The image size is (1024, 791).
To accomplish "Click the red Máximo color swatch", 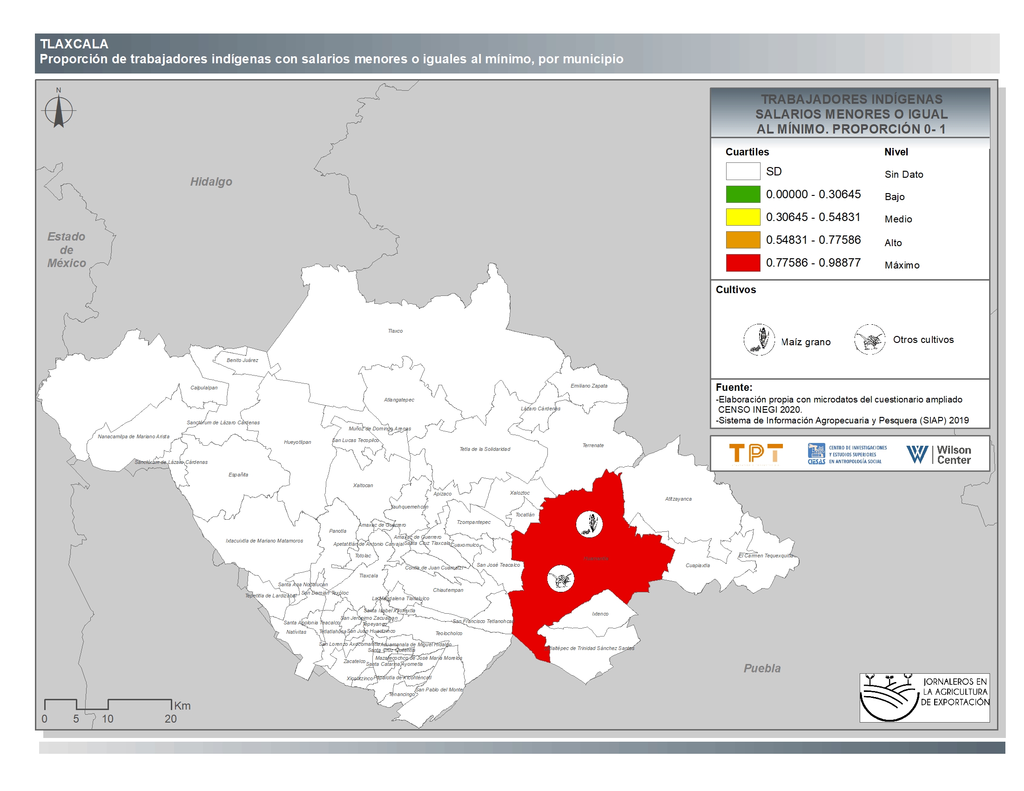I will tap(743, 263).
